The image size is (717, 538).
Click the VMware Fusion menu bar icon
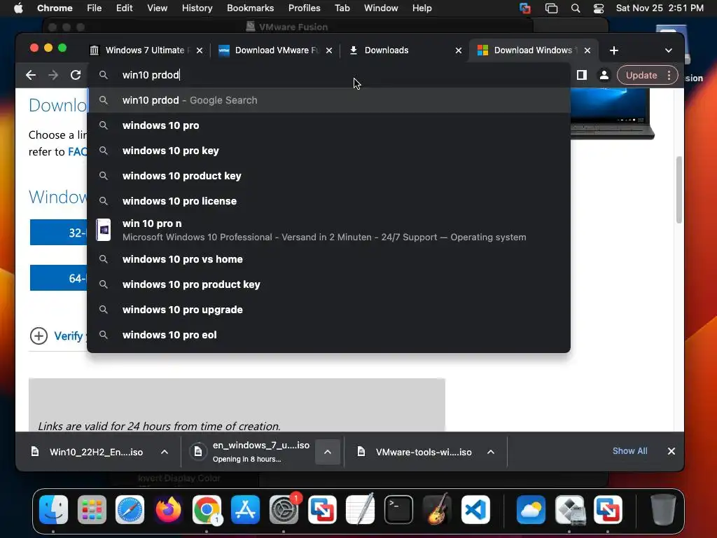point(525,8)
